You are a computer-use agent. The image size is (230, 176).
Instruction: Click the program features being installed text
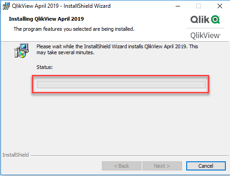click(74, 29)
